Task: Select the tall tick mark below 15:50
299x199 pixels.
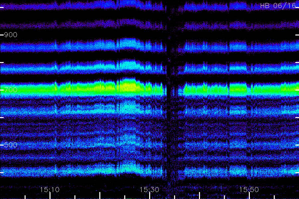Action: (x=249, y=196)
